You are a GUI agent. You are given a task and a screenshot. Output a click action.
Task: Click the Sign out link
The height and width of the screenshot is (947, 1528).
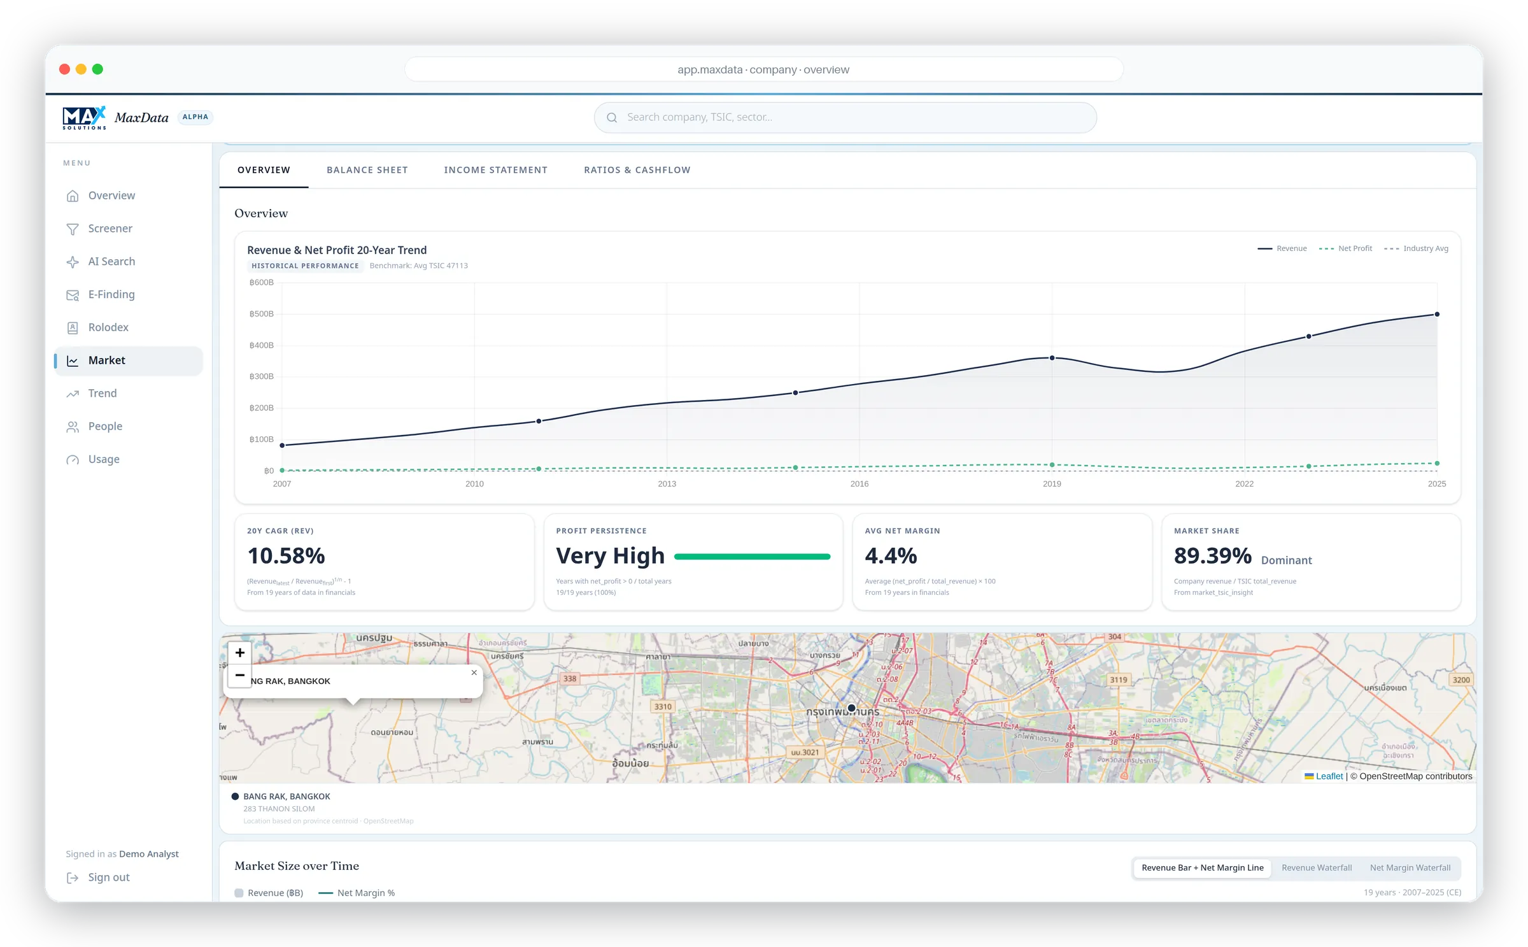pyautogui.click(x=98, y=878)
